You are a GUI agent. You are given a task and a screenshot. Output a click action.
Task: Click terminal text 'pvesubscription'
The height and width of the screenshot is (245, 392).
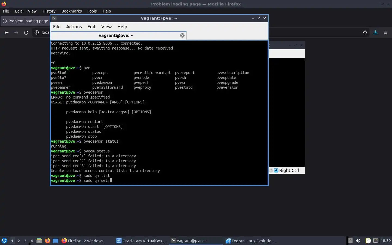click(233, 73)
